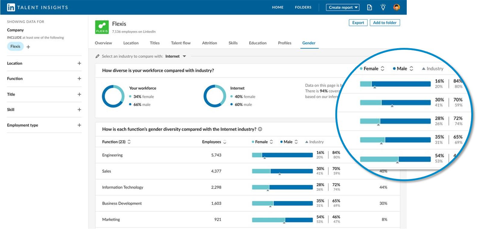Image resolution: width=477 pixels, height=229 pixels.
Task: Open the Create report dropdown
Action: click(x=343, y=7)
